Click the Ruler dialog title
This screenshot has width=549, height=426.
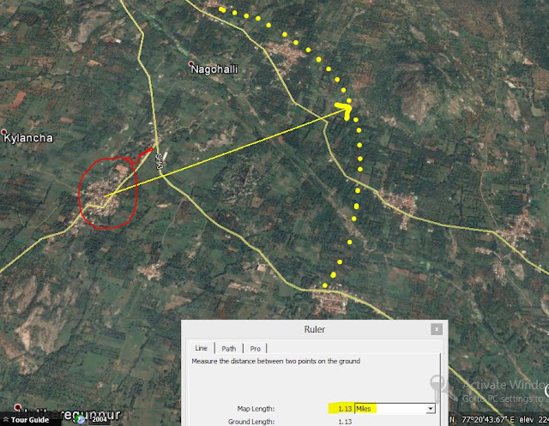315,329
